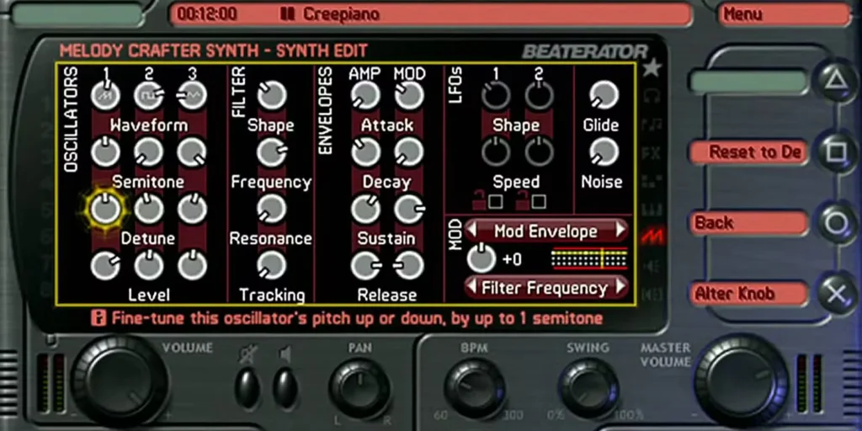Toggle the mute button beside Volume
862x431 pixels.
249,386
